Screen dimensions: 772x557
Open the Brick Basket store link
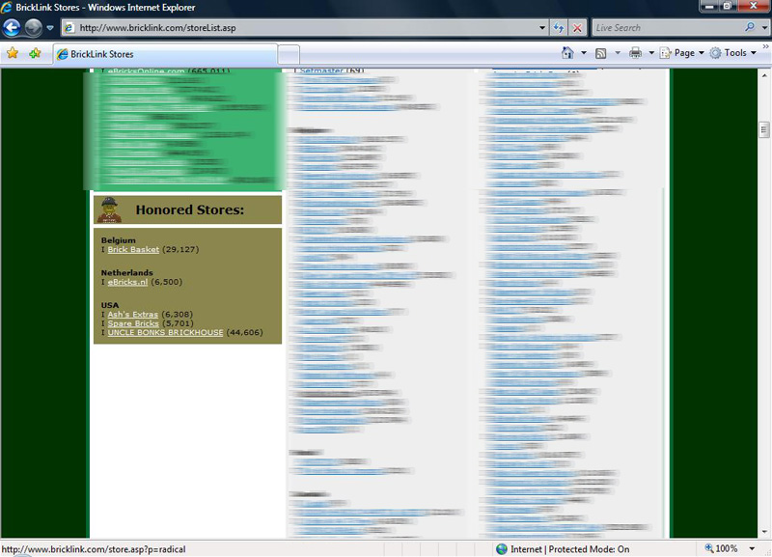point(133,250)
